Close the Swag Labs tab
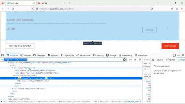Image resolution: width=185 pixels, height=104 pixels. [x=34, y=3]
